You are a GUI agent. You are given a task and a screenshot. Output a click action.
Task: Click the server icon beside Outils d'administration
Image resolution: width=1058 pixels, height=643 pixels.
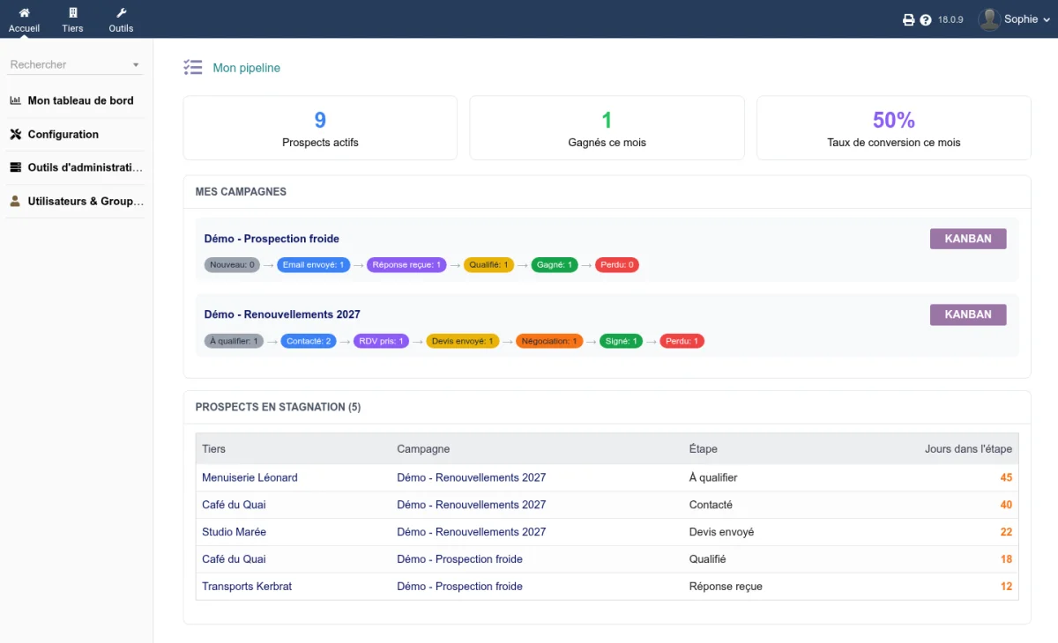pos(15,167)
